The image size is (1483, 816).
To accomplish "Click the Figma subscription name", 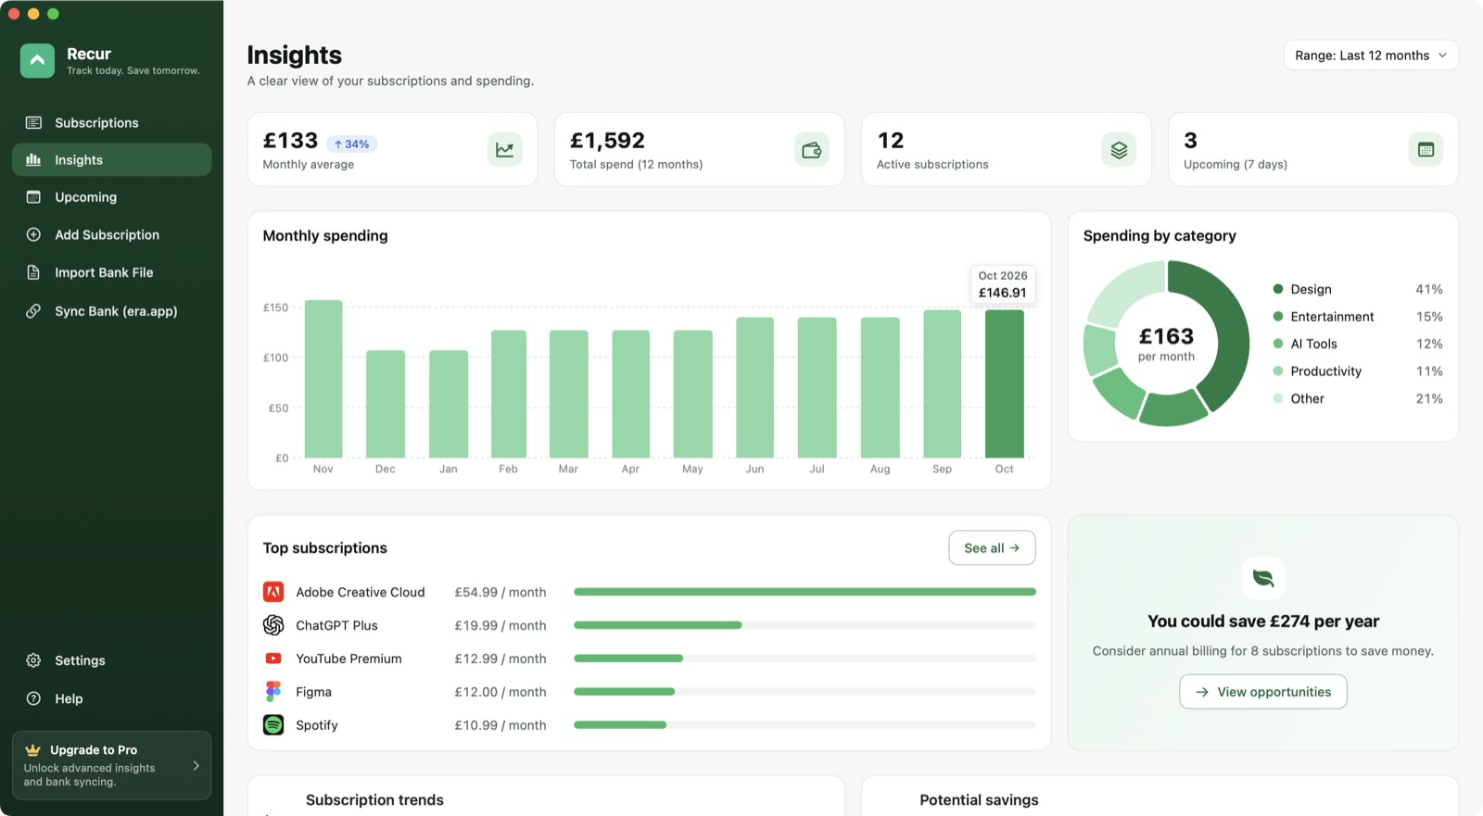I will pyautogui.click(x=313, y=692).
